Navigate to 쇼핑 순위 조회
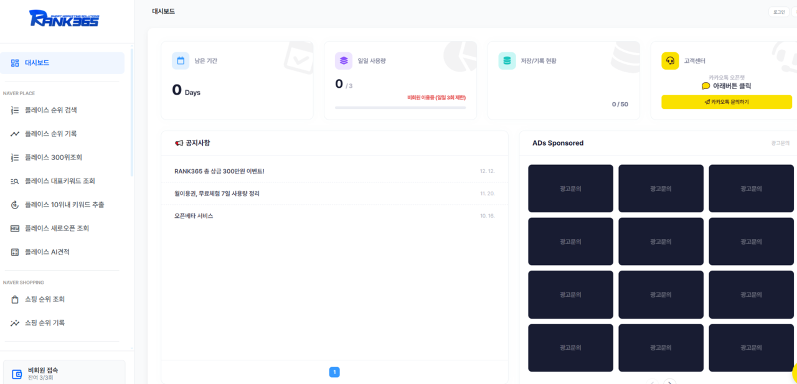 (x=45, y=299)
